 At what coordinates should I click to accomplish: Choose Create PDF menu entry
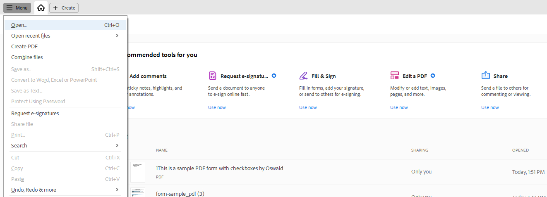point(24,47)
